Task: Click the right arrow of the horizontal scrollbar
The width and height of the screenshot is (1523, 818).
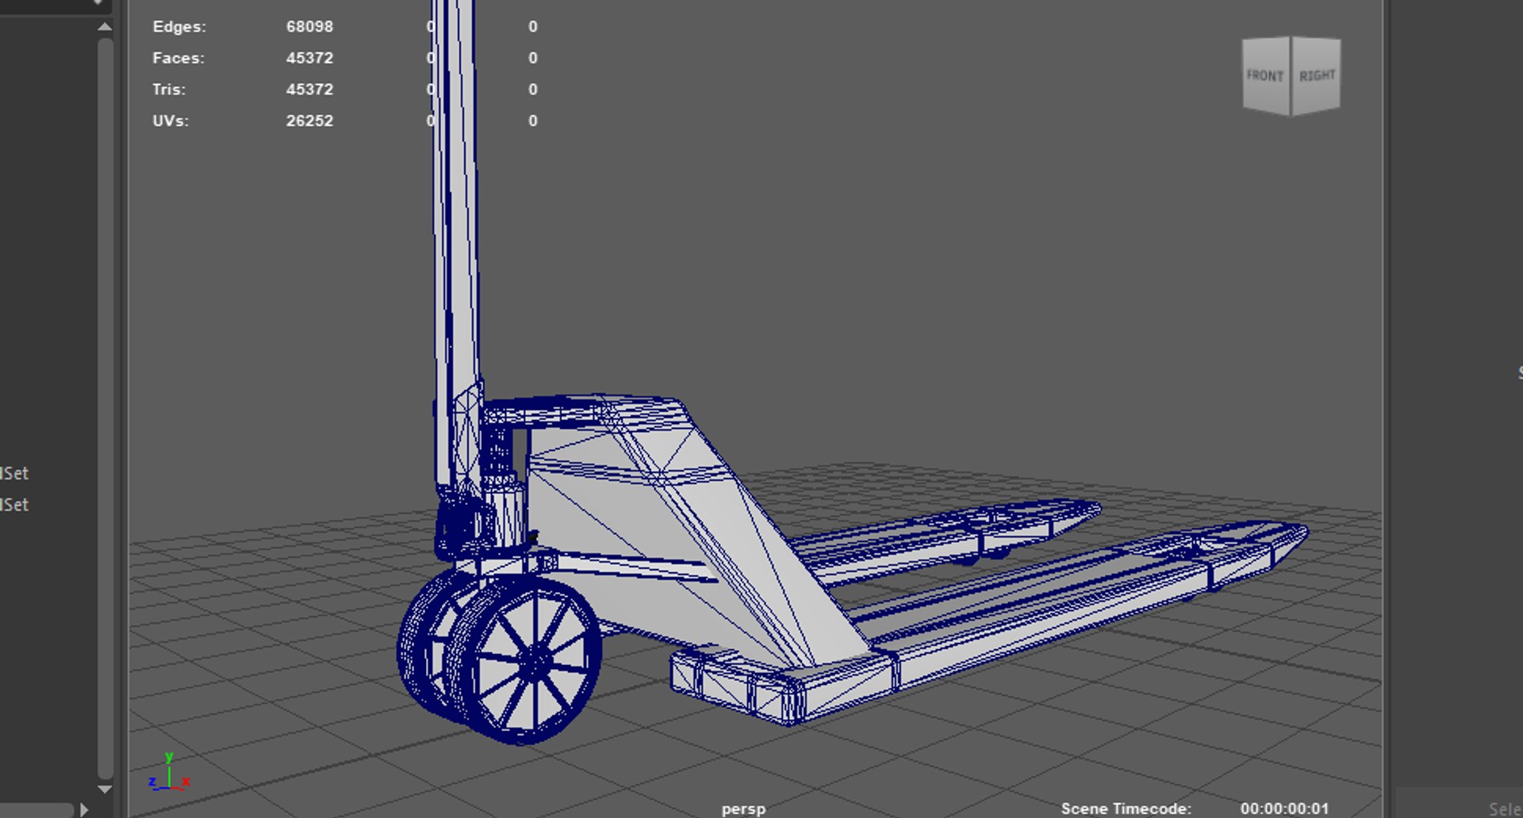Action: (x=84, y=809)
